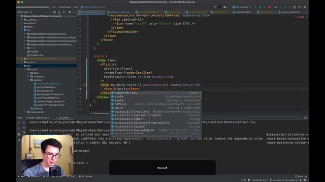Select the mutations folder in tree
The height and width of the screenshot is (182, 325).
39,76
